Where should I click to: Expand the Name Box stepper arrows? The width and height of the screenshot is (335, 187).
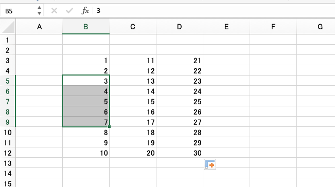39,10
